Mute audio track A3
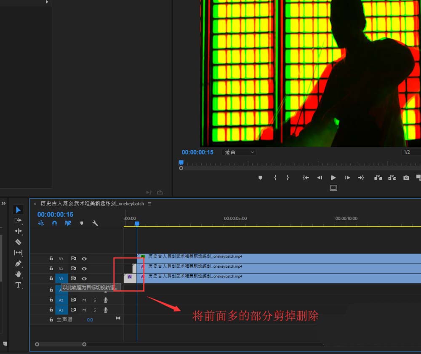Viewport: 421px width, 354px height. (x=84, y=310)
